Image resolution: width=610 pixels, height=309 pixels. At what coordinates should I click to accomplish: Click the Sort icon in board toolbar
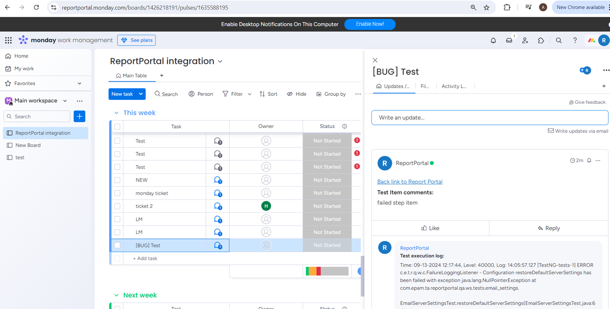coord(263,94)
